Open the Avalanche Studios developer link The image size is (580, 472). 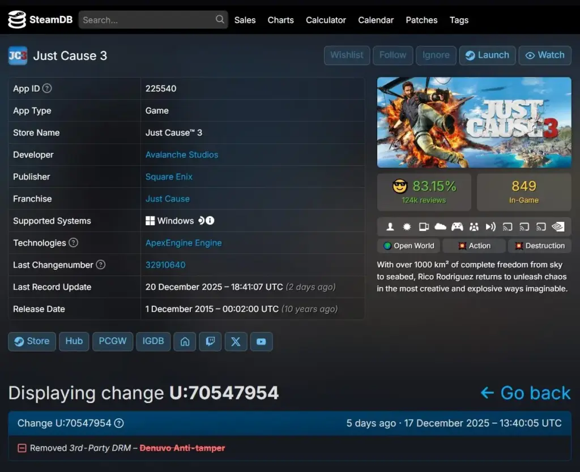pos(182,155)
